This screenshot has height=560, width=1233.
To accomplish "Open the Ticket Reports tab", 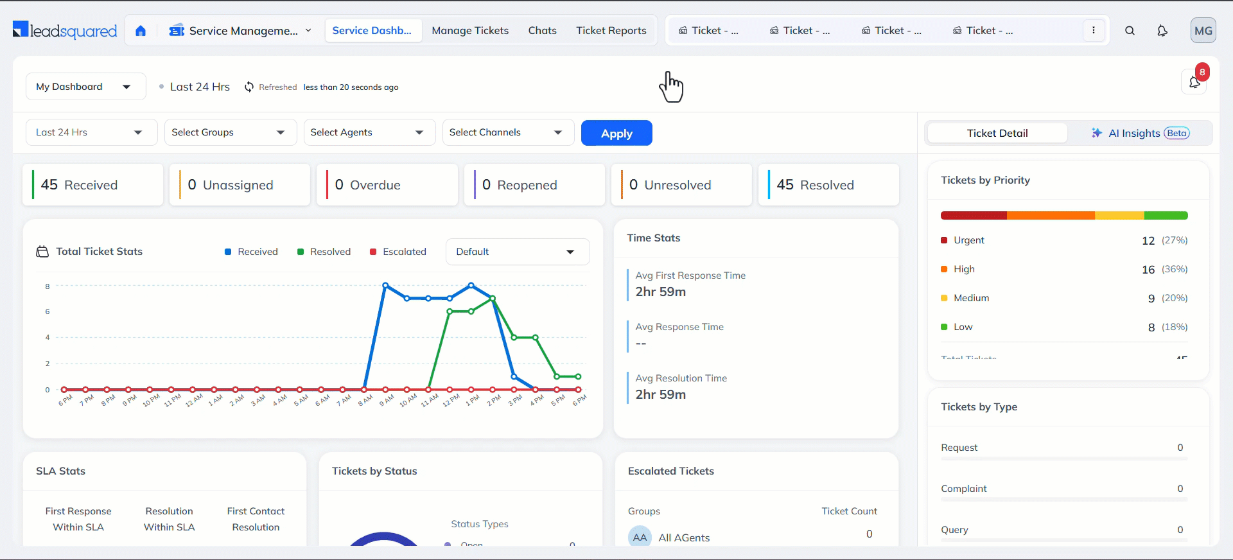I will [x=611, y=30].
